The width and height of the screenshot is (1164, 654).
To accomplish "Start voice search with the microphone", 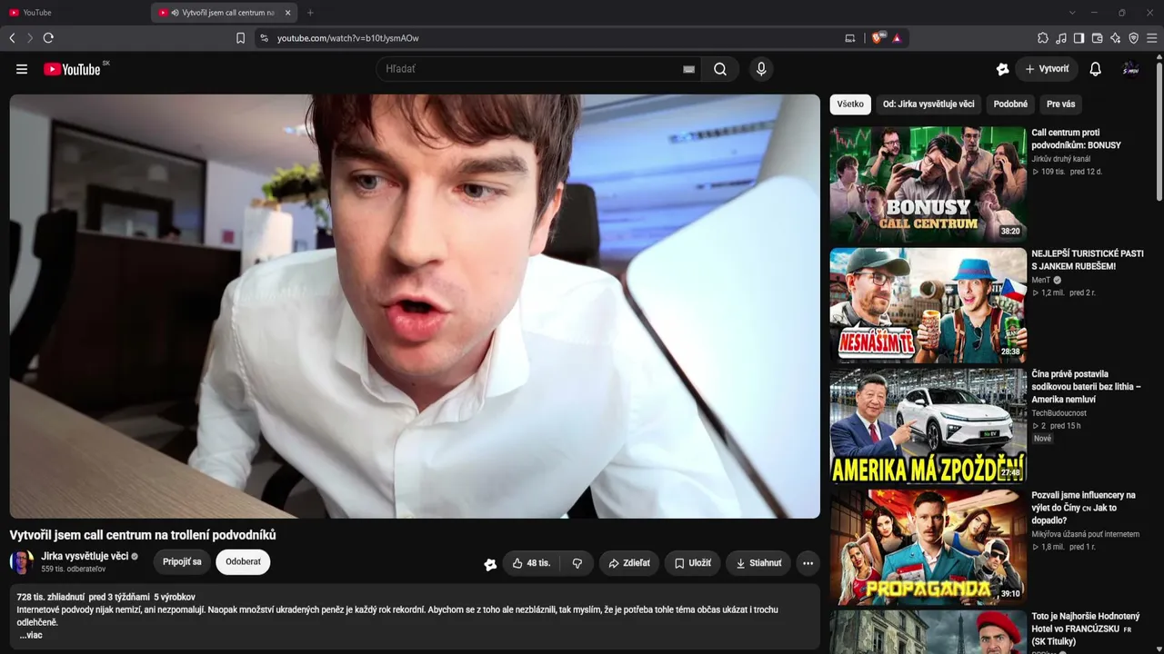I will 761,69.
